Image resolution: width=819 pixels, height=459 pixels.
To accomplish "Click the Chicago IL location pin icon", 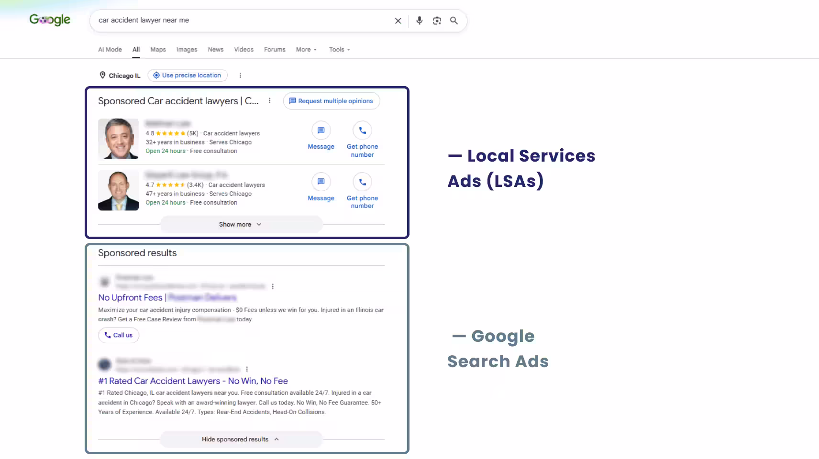I will (102, 75).
